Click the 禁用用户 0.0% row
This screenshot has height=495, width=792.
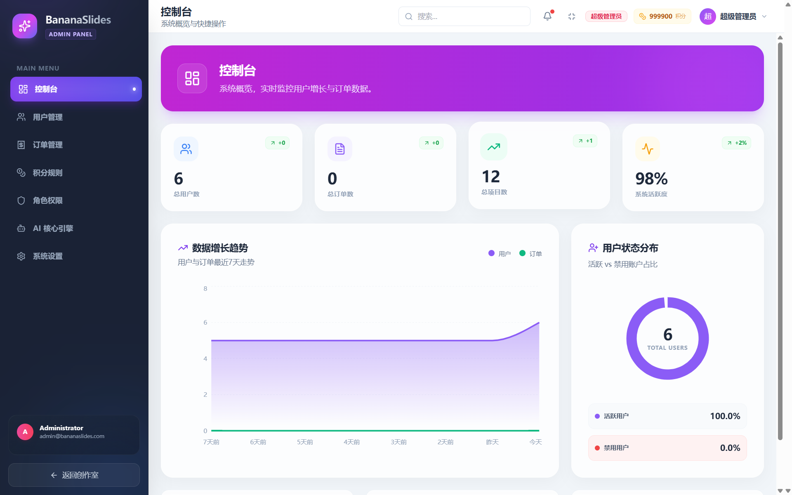point(667,448)
